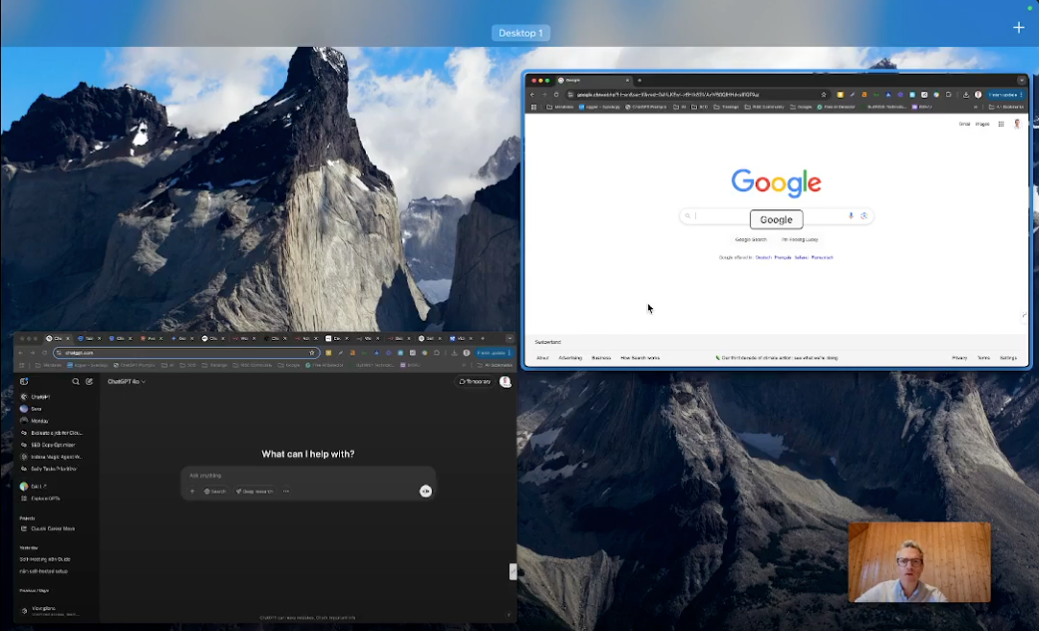
Task: Open a new tab in ChatGPT window
Action: tap(482, 338)
